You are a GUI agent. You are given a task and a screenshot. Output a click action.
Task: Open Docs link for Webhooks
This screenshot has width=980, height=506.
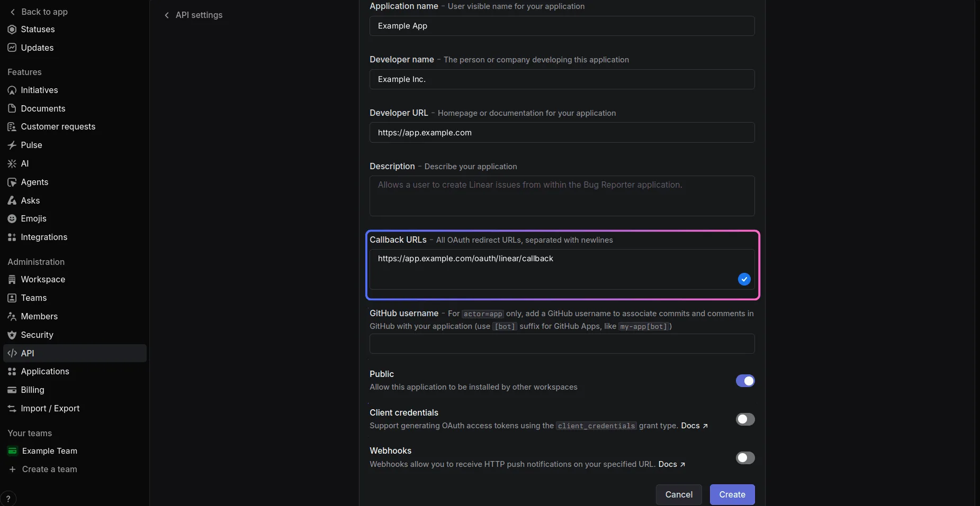tap(671, 464)
